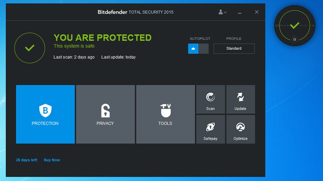Viewport: 323px width, 181px height.
Task: Run Update from the quick tile
Action: [x=241, y=99]
